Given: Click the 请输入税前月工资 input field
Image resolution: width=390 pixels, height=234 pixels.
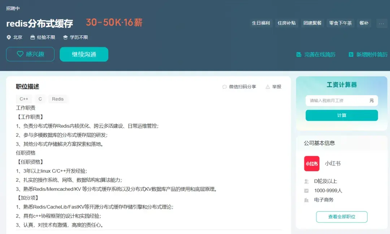Looking at the screenshot, I should coord(336,101).
